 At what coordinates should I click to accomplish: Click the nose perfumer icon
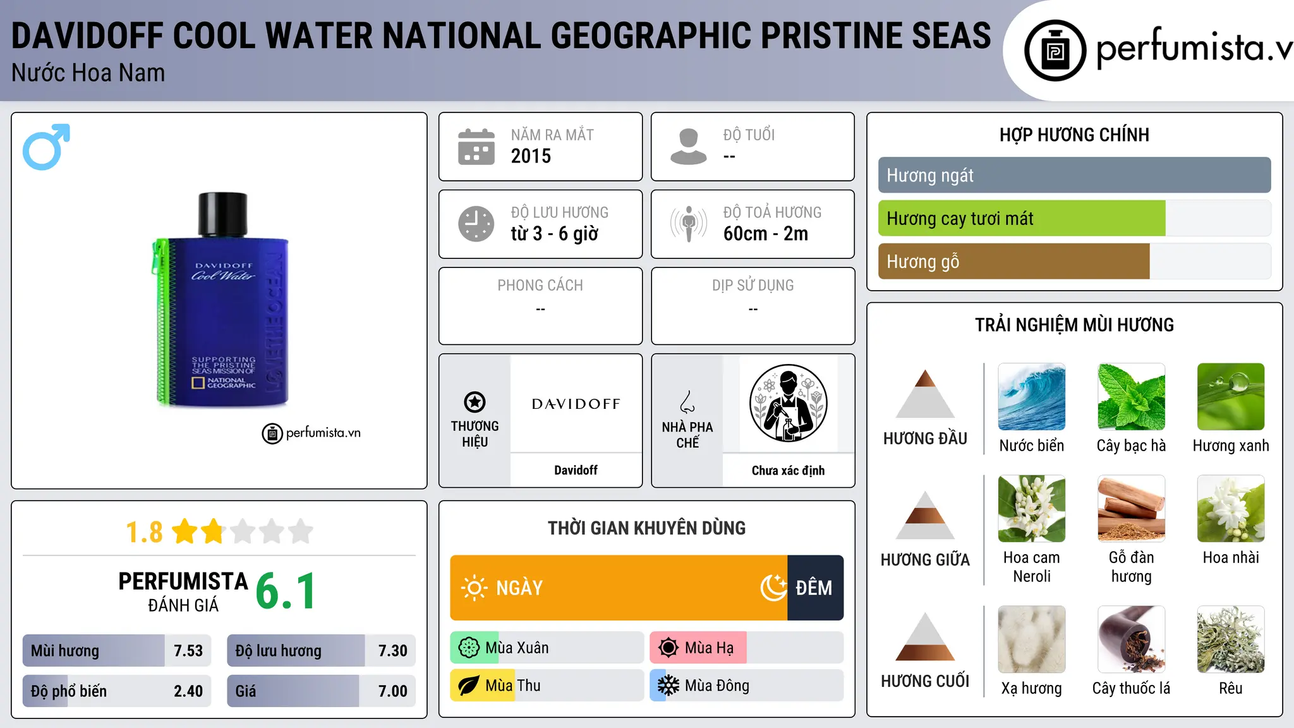[x=687, y=402]
